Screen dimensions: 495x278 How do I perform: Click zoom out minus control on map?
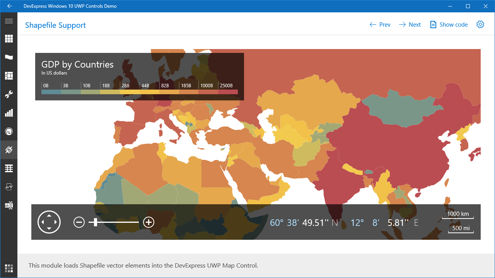coord(79,222)
